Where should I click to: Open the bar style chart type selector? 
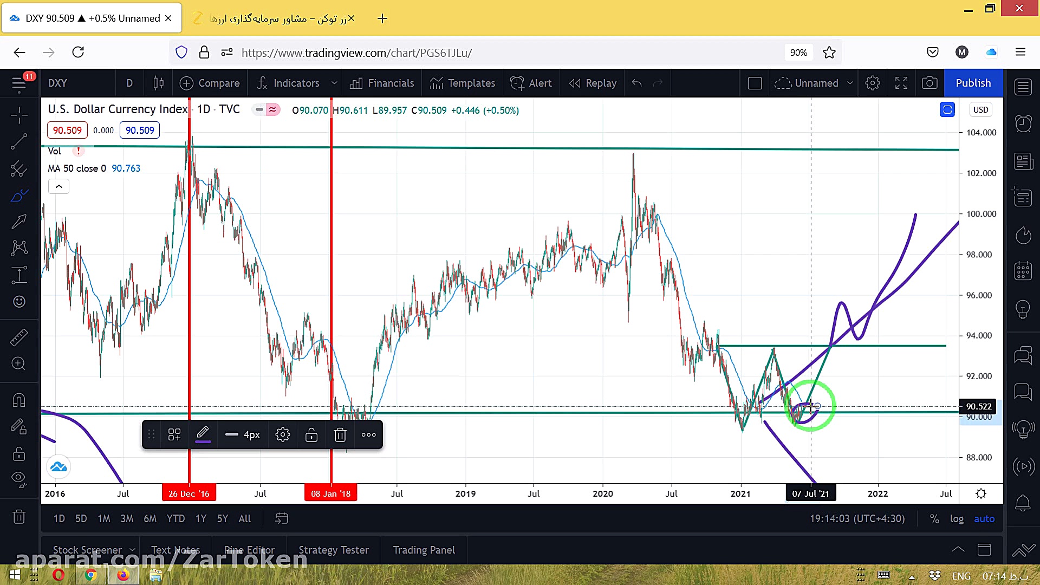pos(158,83)
